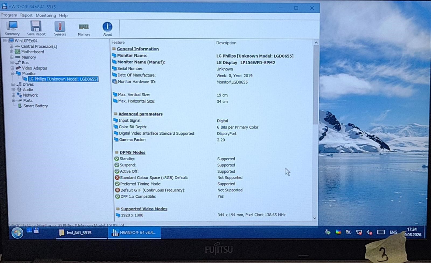Click the network disconnected tray icon
The height and width of the screenshot is (263, 431).
tap(359, 232)
